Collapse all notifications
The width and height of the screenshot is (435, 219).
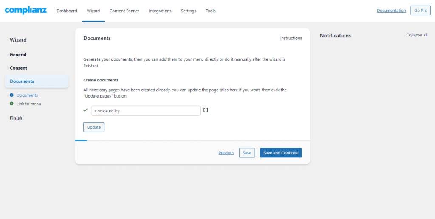pyautogui.click(x=416, y=35)
